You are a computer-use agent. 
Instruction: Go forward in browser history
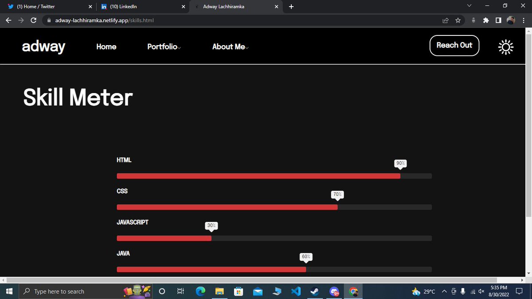coord(21,20)
